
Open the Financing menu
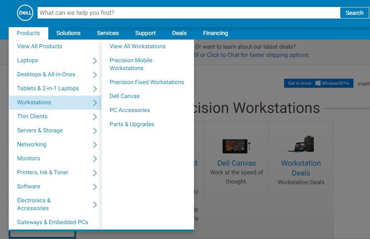(x=216, y=33)
